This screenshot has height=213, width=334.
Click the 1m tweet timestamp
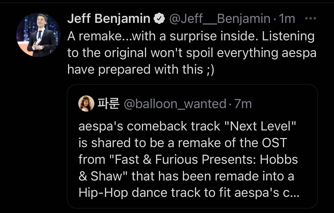287,19
